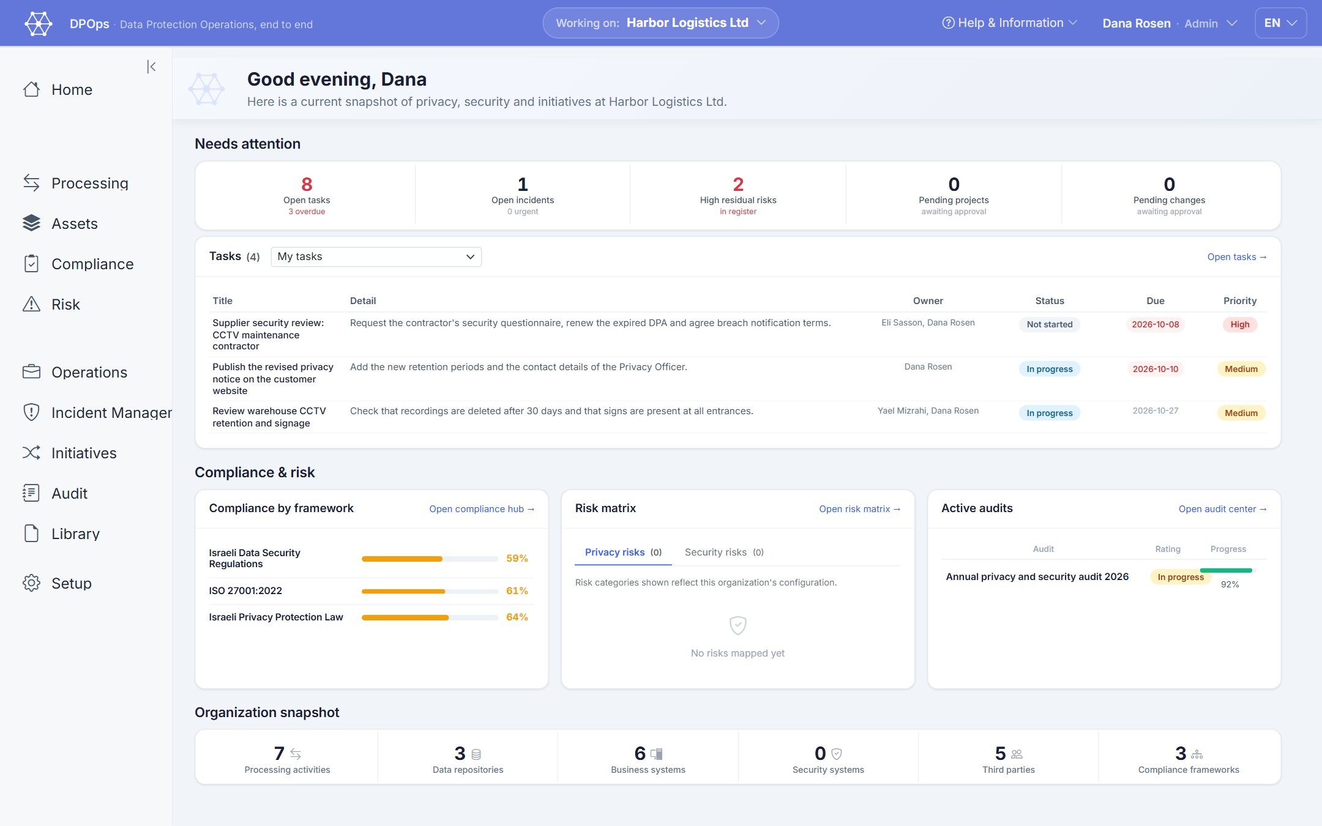Screen dimensions: 1322x826
Task: Click the Third parties people icon
Action: click(1017, 754)
